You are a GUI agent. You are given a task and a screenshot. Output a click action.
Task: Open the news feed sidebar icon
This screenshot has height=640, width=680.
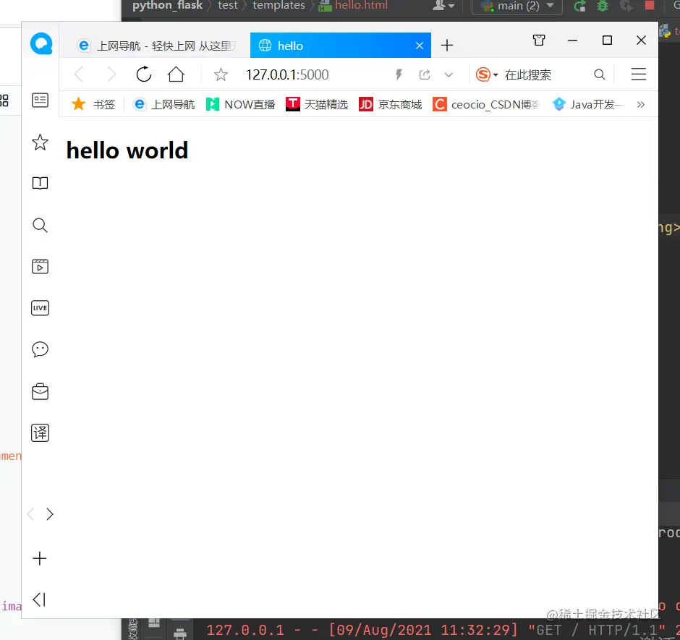click(40, 101)
